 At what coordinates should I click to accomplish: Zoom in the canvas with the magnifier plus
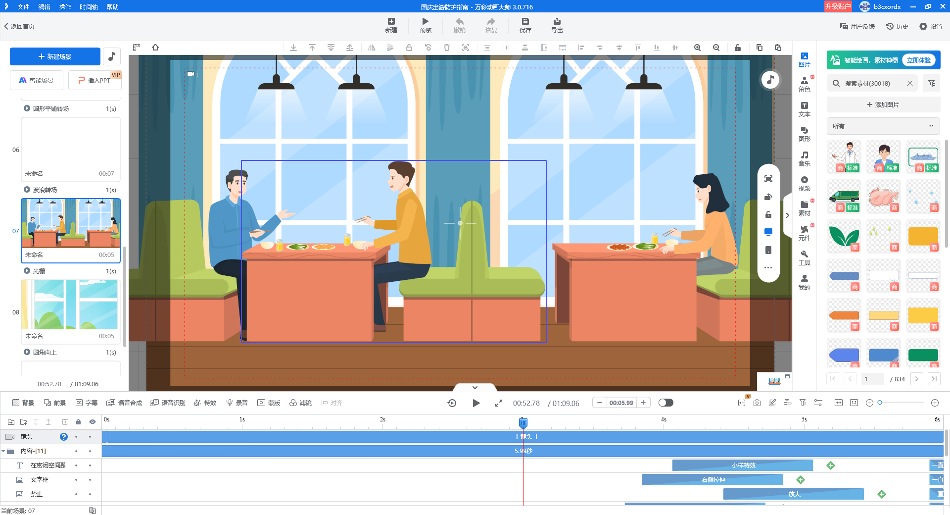(697, 48)
